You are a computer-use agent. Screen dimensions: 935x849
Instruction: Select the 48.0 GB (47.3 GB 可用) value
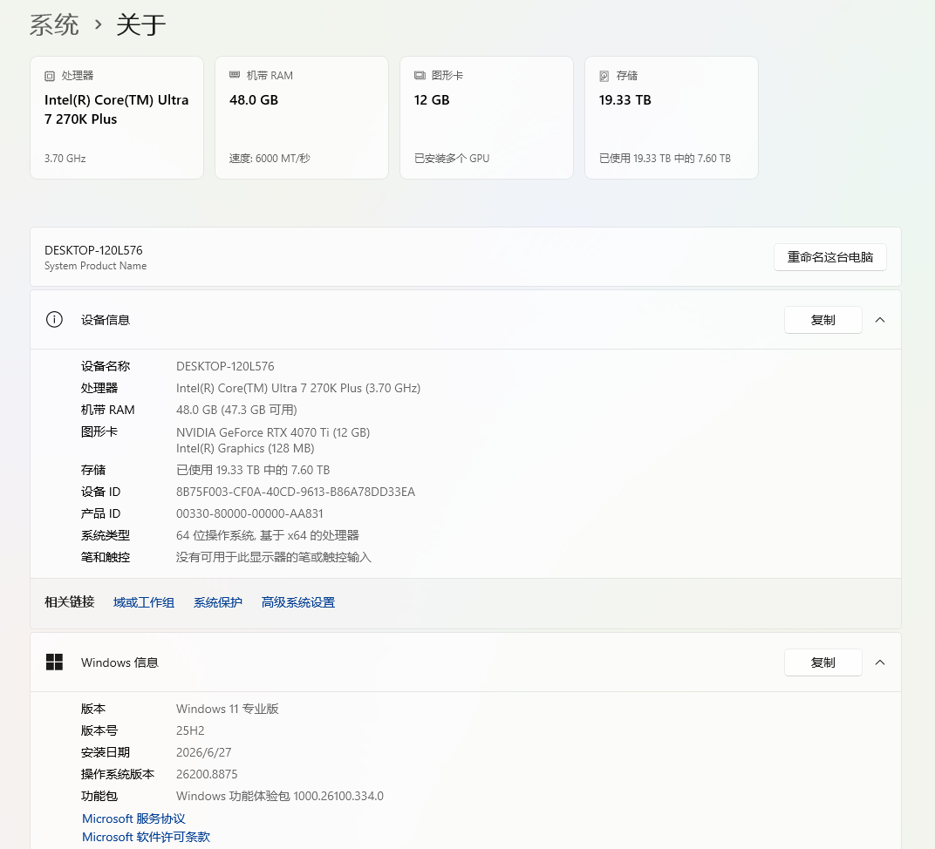pyautogui.click(x=236, y=410)
